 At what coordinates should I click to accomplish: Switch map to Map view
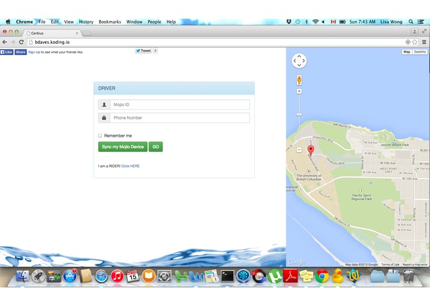[406, 51]
